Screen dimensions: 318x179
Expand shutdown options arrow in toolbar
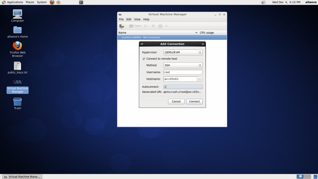tap(166, 26)
